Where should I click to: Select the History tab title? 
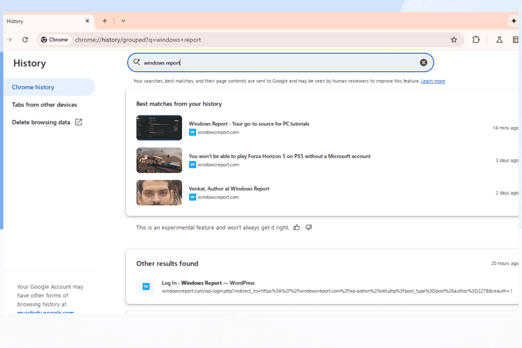coord(15,21)
